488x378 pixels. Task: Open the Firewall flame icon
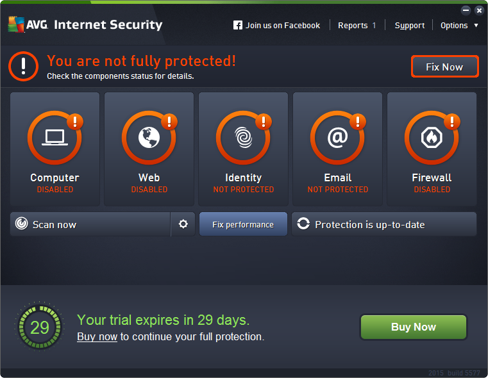point(432,138)
